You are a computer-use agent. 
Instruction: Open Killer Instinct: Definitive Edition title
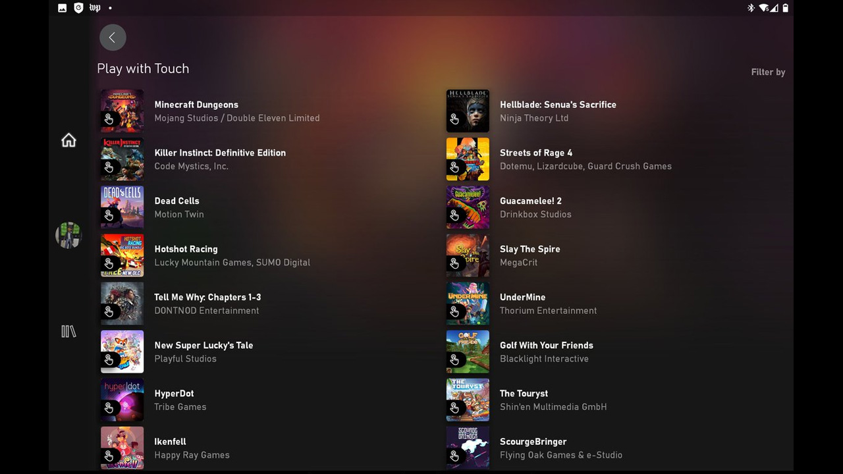220,153
